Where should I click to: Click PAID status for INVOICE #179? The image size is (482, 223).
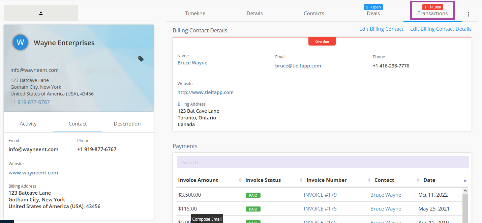pos(253,195)
